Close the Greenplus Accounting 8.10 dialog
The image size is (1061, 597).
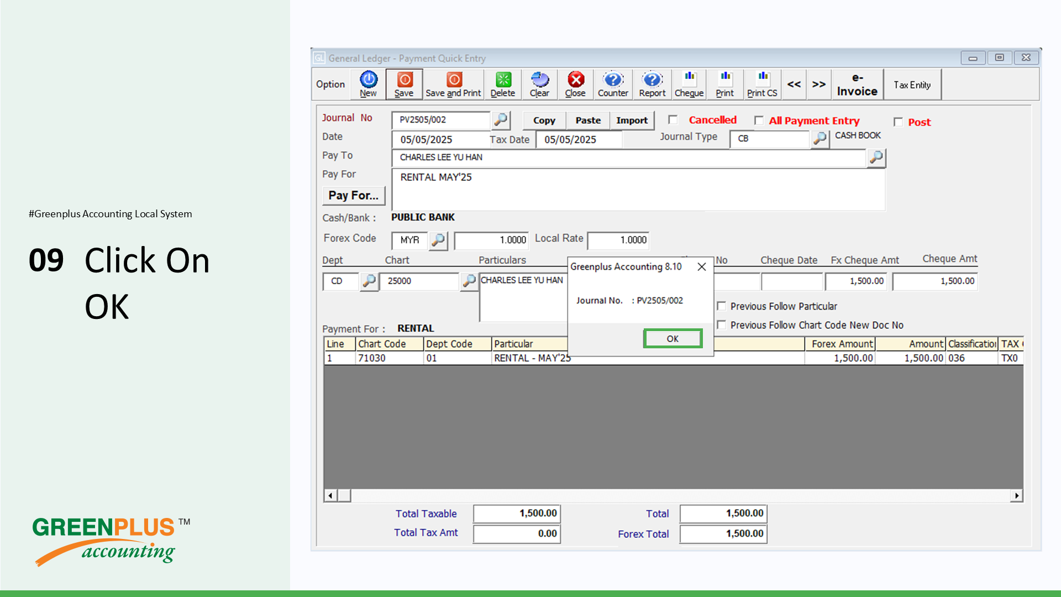(x=702, y=267)
